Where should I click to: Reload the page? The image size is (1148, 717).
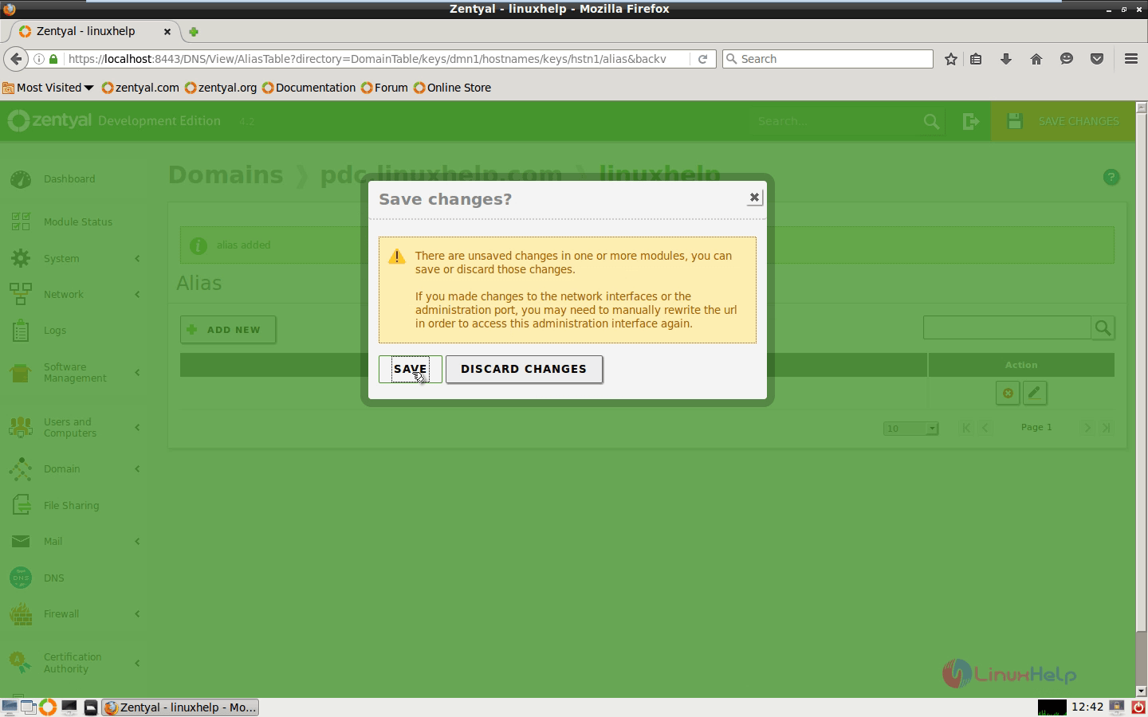point(702,59)
